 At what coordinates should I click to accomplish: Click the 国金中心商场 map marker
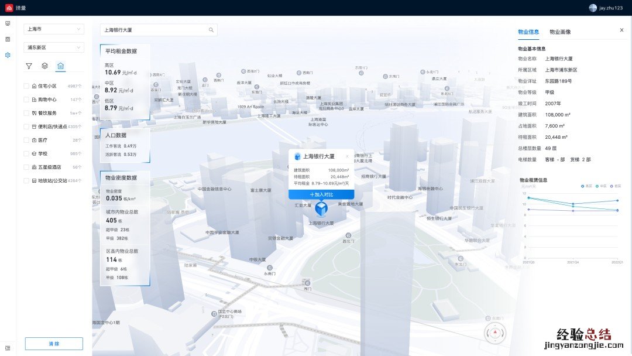tap(214, 314)
